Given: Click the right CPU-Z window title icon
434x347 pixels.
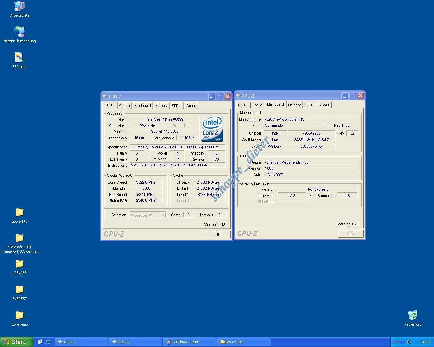Looking at the screenshot, I should click(238, 96).
